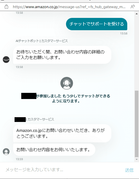Focus the メッセージを入力しています message field
This screenshot has width=139, height=179.
(64, 170)
